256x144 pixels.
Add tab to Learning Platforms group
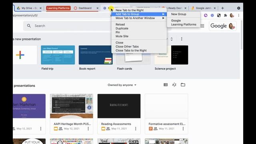pos(184,24)
